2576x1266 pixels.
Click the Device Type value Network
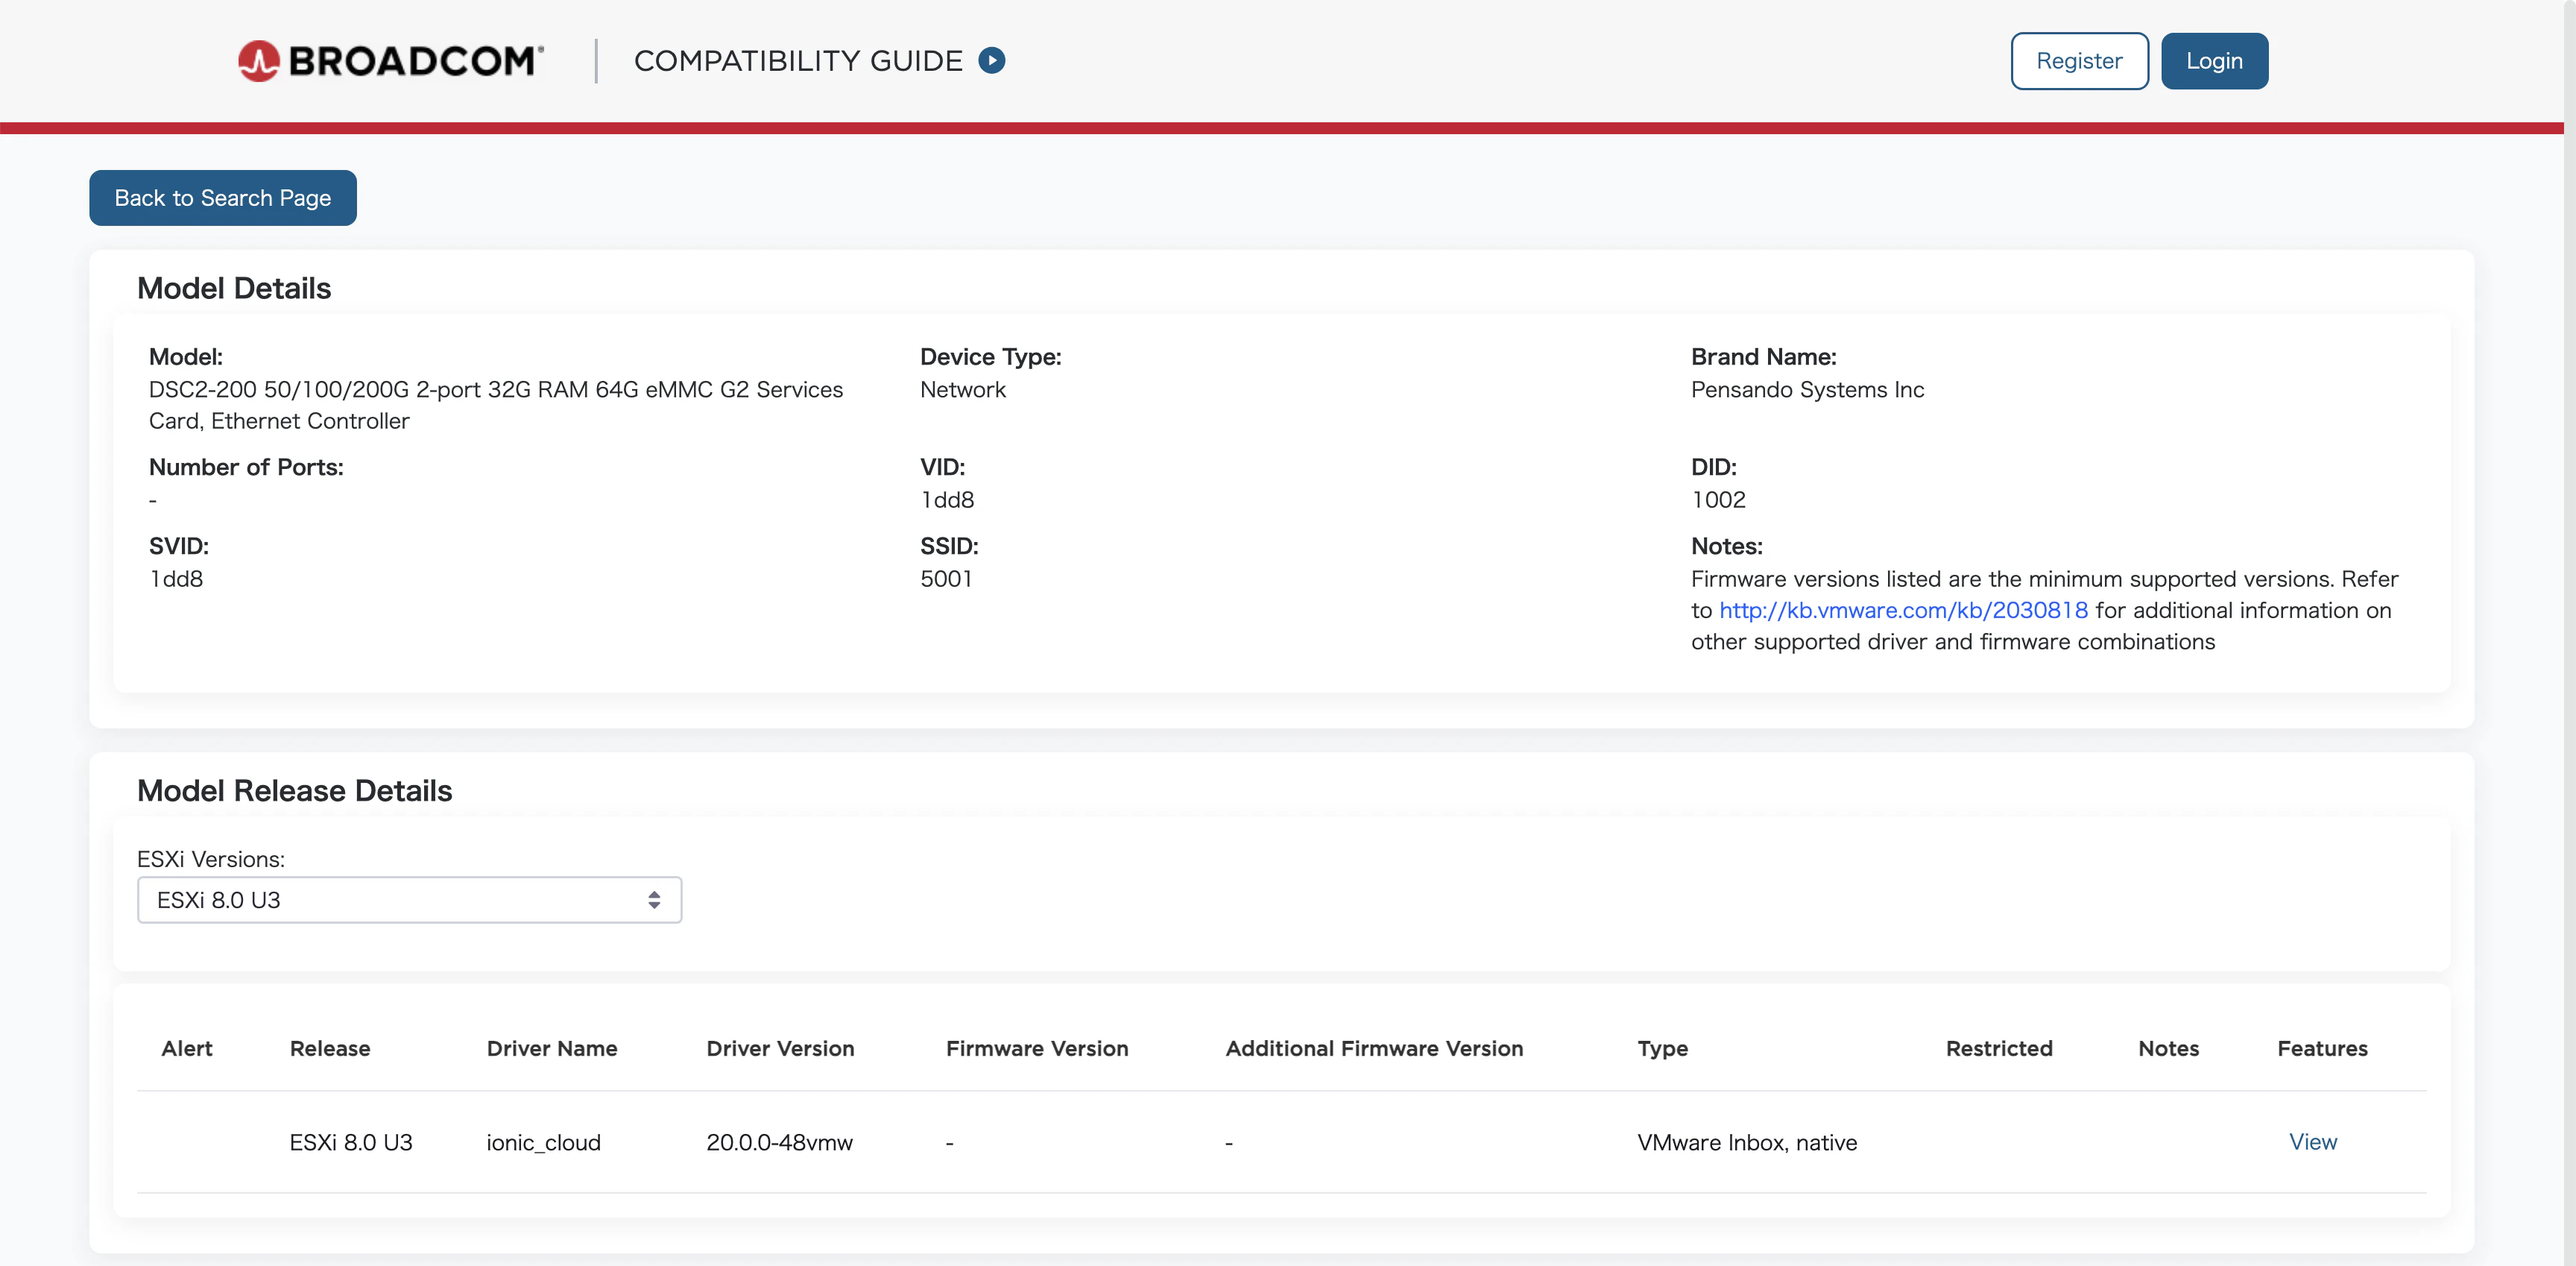tap(963, 389)
